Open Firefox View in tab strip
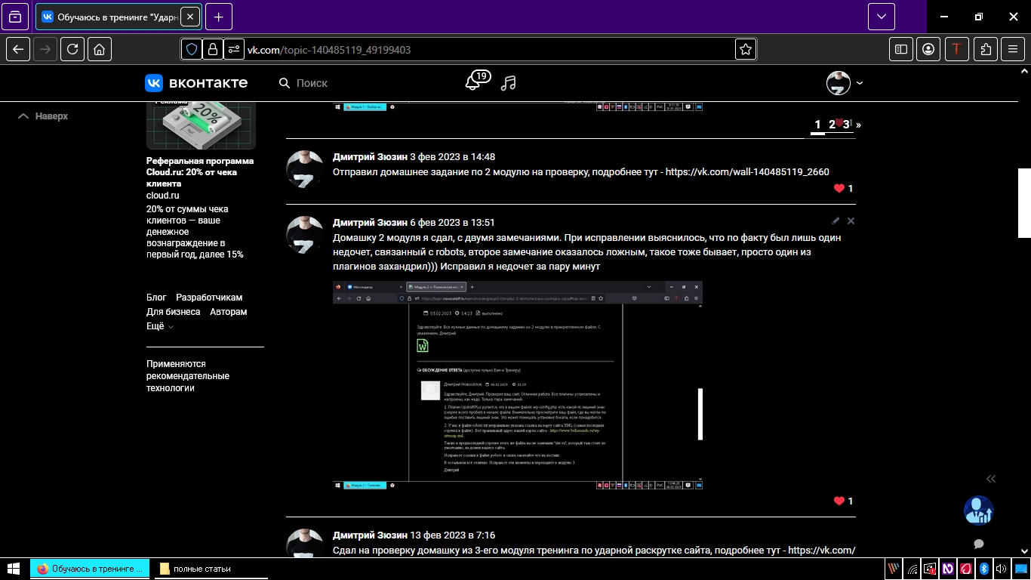The width and height of the screenshot is (1031, 580). click(15, 16)
